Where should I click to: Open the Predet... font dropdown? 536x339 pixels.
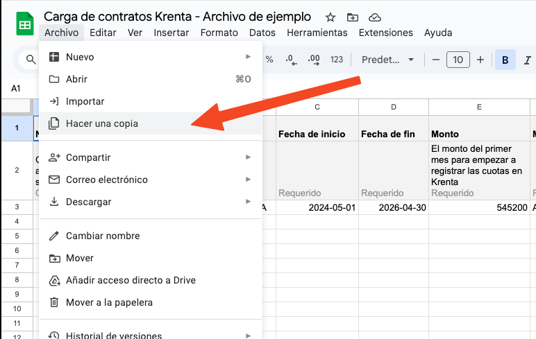click(387, 60)
